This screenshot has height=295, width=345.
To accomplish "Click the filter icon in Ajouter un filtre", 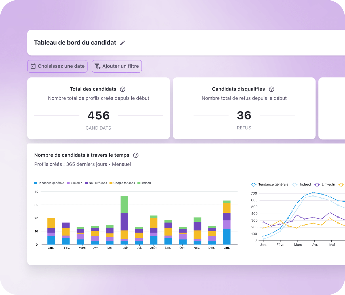I will pos(97,66).
